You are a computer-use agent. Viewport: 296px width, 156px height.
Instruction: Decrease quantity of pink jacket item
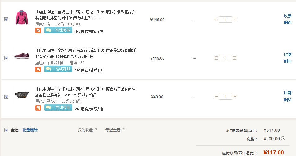[x=216, y=19]
